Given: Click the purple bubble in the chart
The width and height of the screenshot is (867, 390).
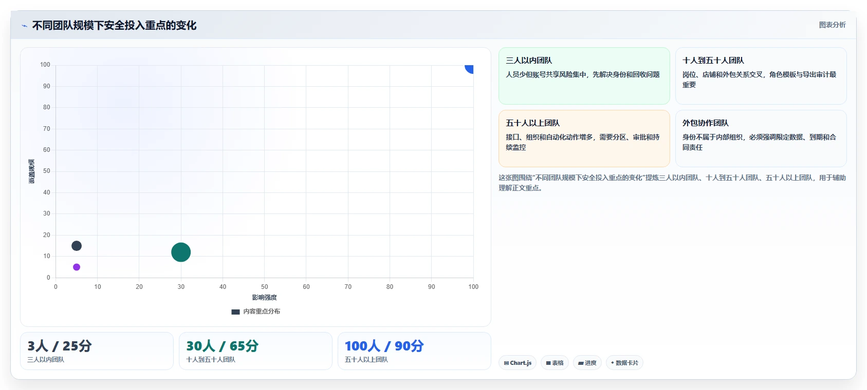Looking at the screenshot, I should [x=77, y=267].
